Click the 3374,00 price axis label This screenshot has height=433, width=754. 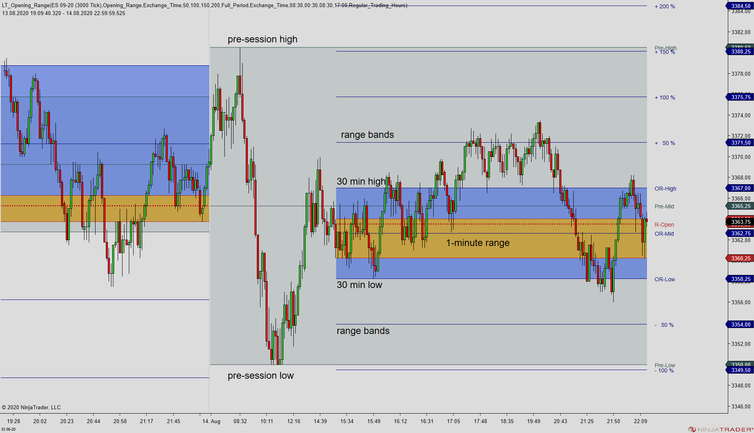click(741, 115)
